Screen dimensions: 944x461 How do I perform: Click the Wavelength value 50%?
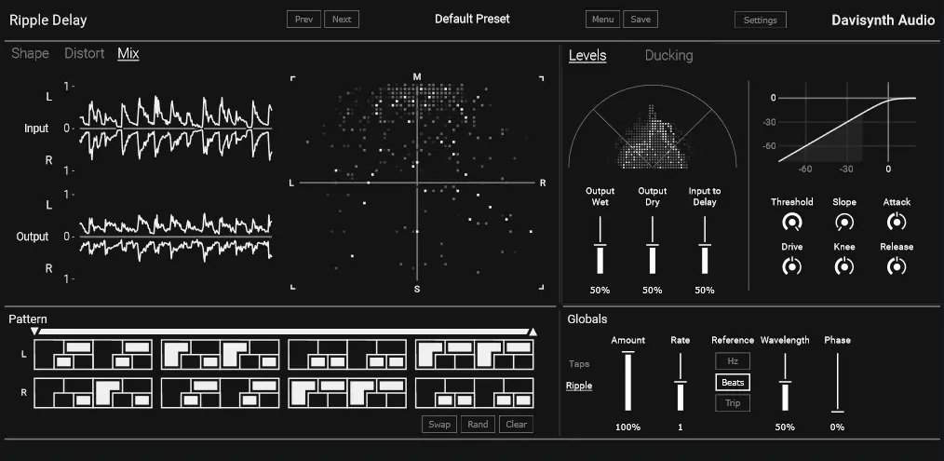pos(785,427)
